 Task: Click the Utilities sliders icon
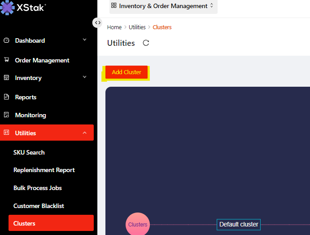(6, 133)
